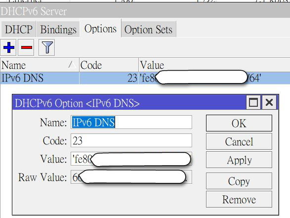Dismiss the dialog with Cancel button
The image size is (290, 218).
tap(239, 141)
